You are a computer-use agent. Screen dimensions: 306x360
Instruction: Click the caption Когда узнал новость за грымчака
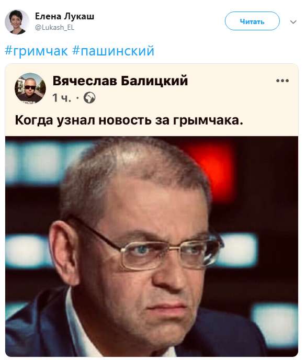129,120
